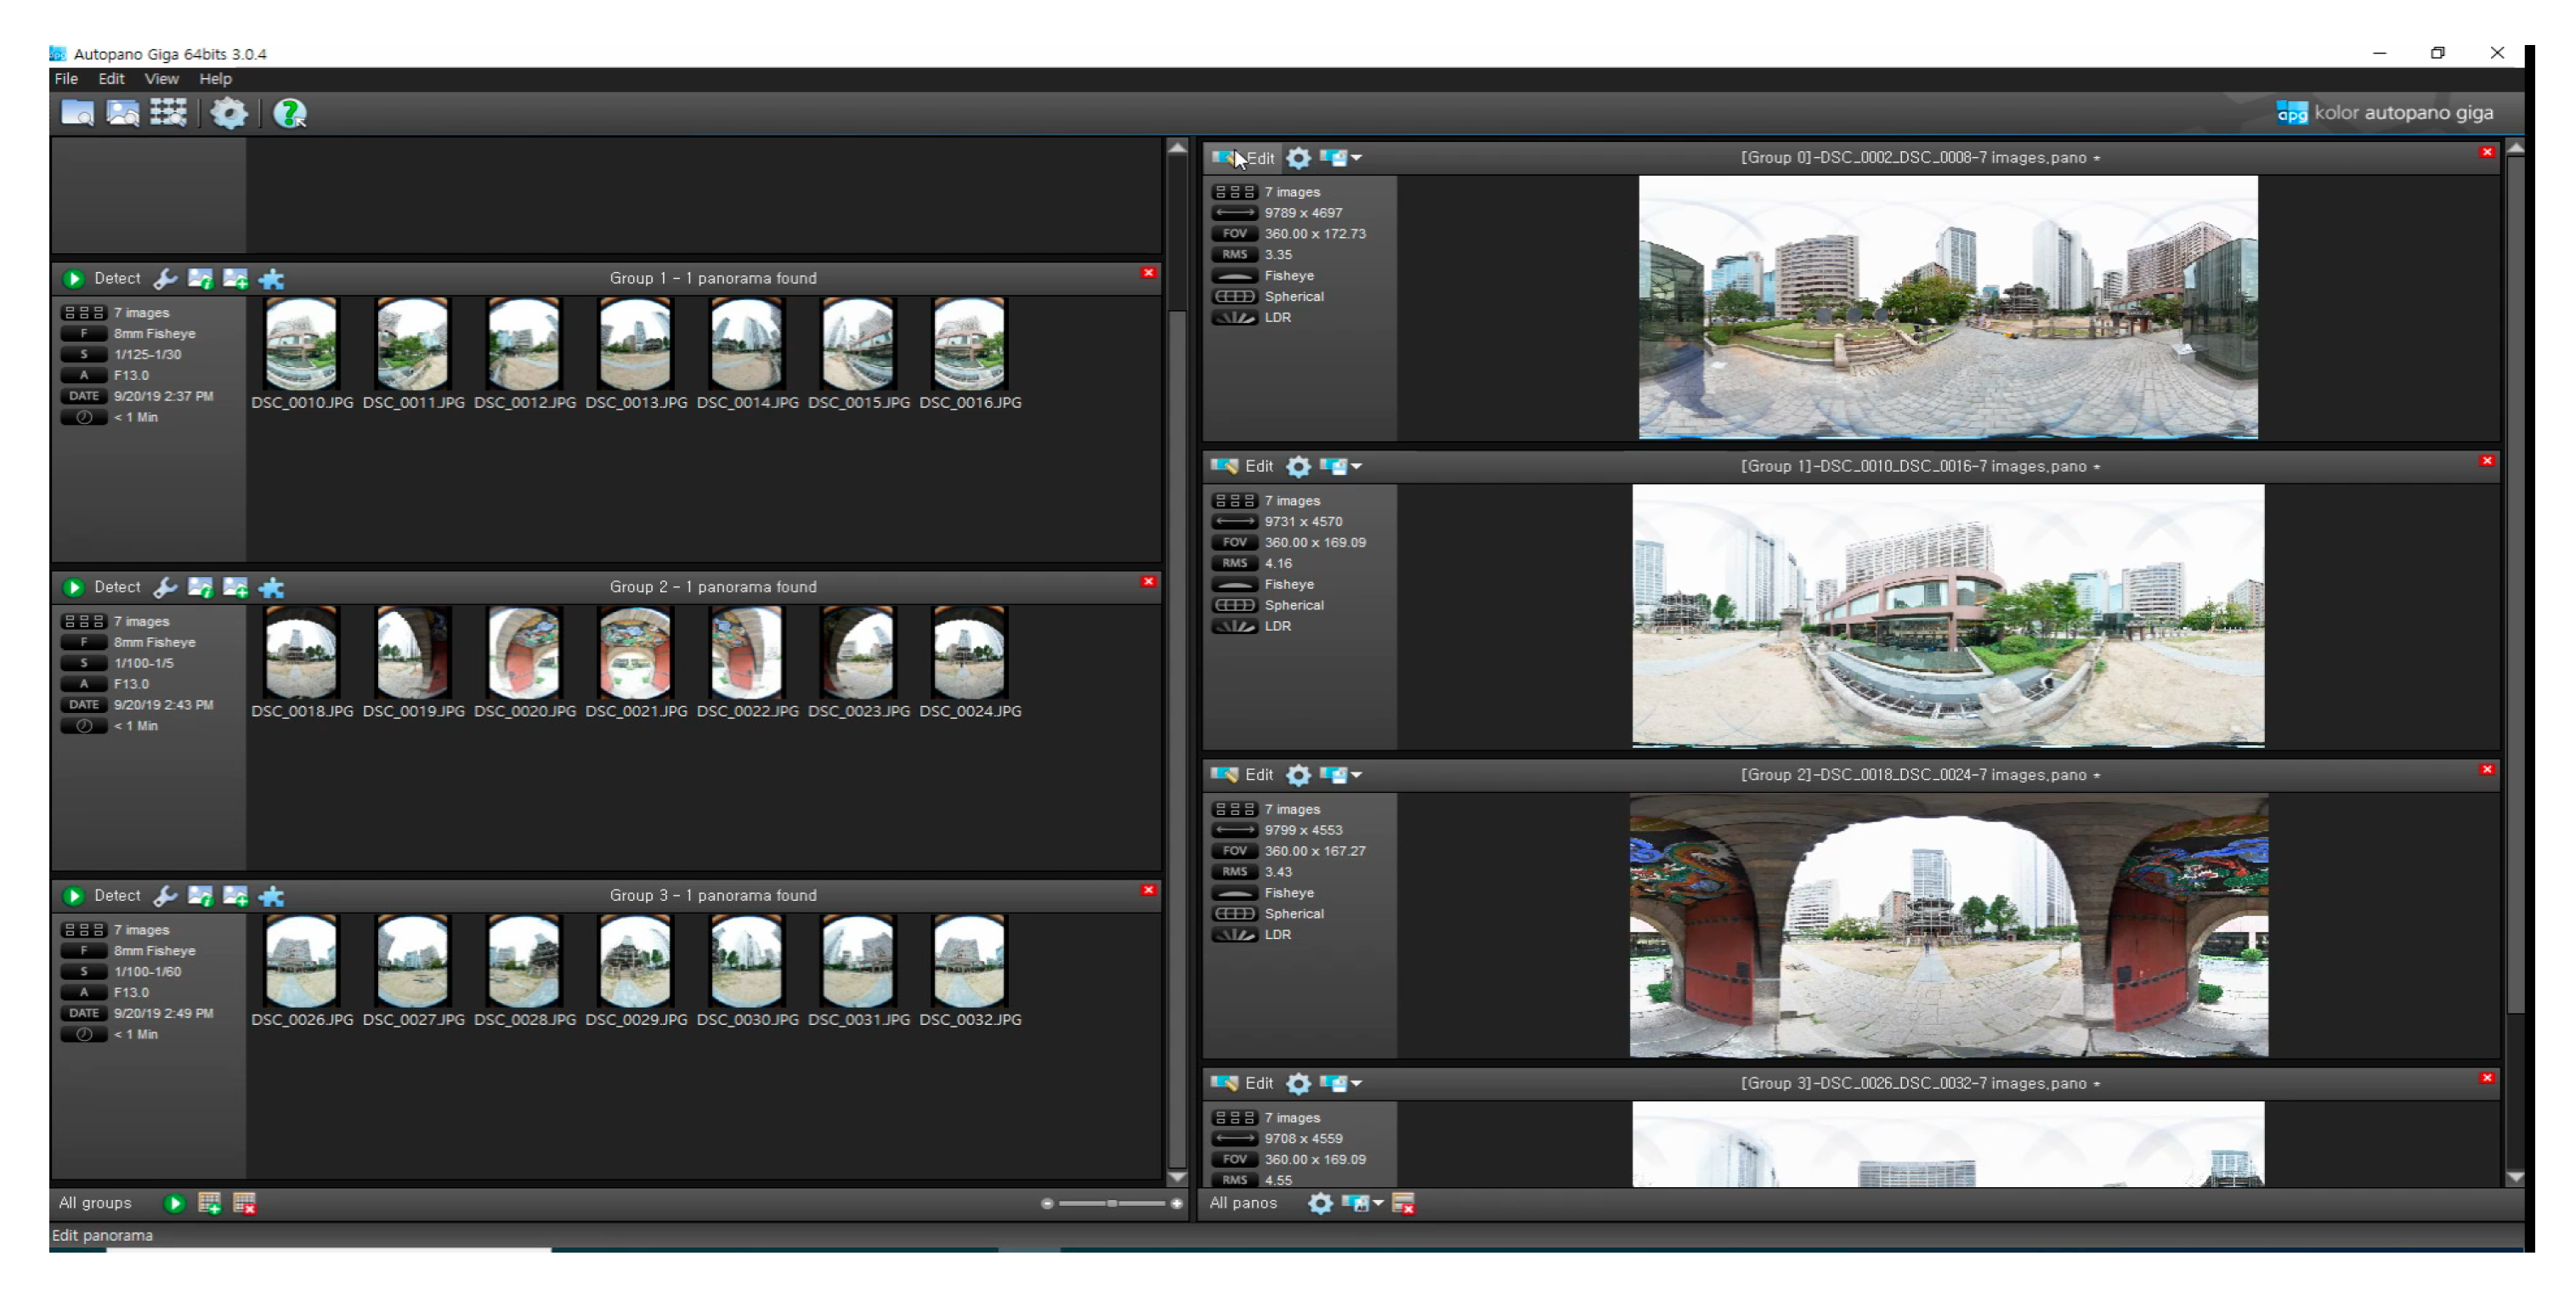Open the View menu
The height and width of the screenshot is (1290, 2576).
pyautogui.click(x=161, y=79)
